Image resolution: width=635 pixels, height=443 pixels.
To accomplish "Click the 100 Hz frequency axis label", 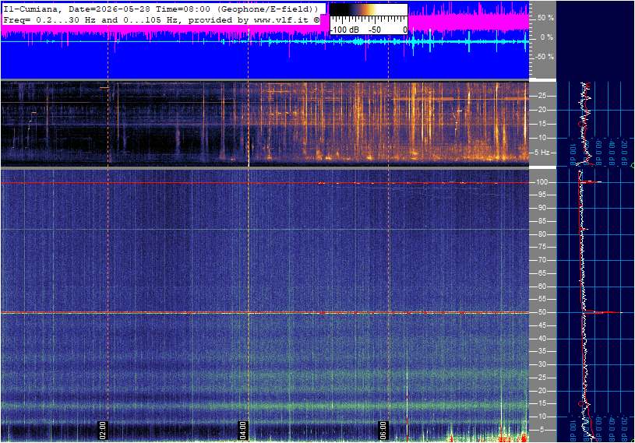I will pos(542,182).
